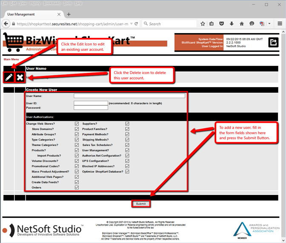Toggle Create Data Feeds checkbox

[x=77, y=182]
